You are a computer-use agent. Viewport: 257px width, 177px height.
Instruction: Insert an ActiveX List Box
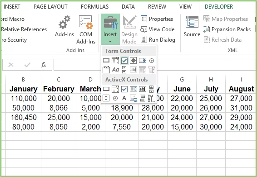[x=133, y=89]
